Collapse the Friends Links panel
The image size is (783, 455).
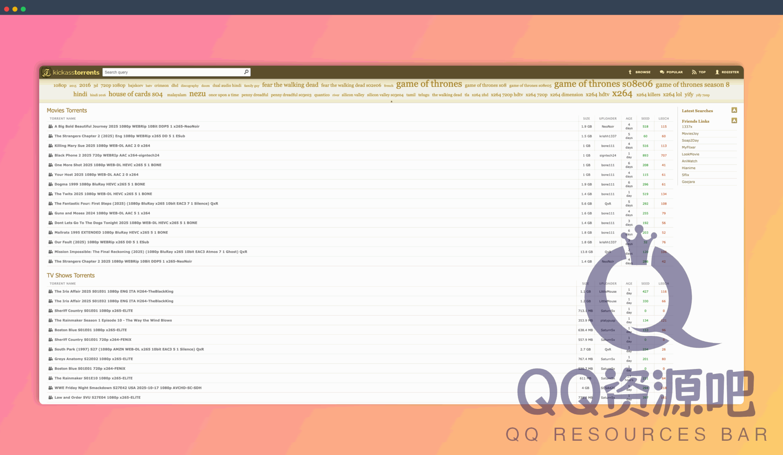click(x=734, y=121)
